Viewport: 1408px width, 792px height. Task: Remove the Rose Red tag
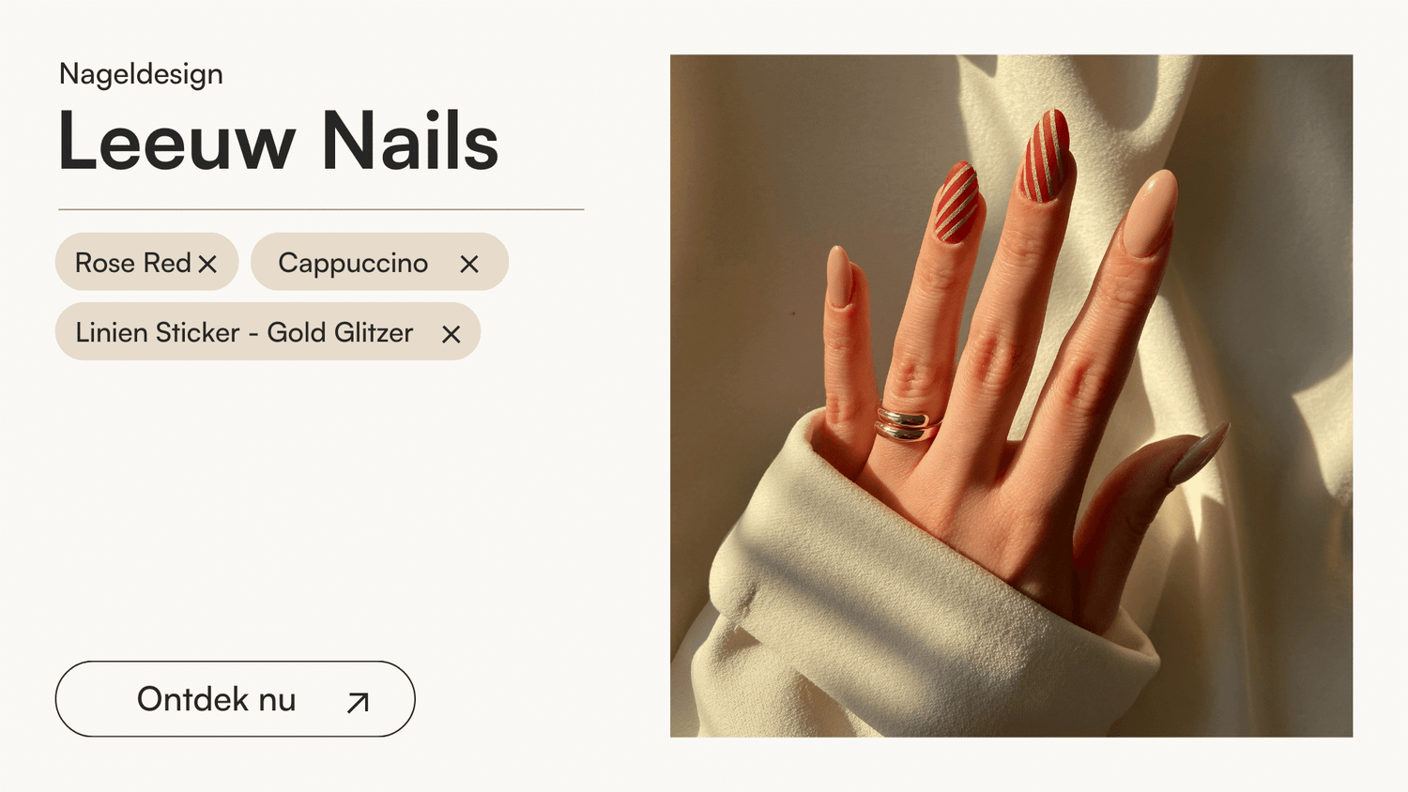[208, 265]
